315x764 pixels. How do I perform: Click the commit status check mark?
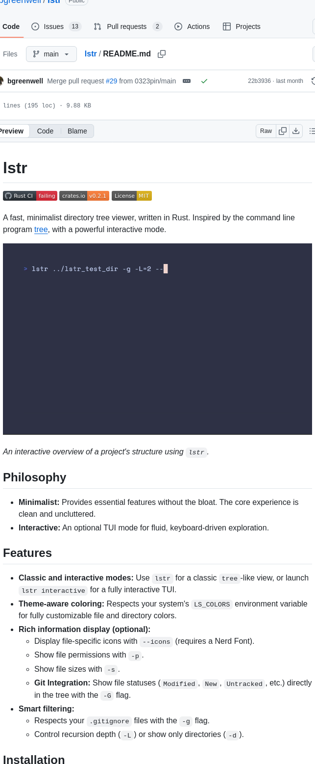tap(204, 81)
